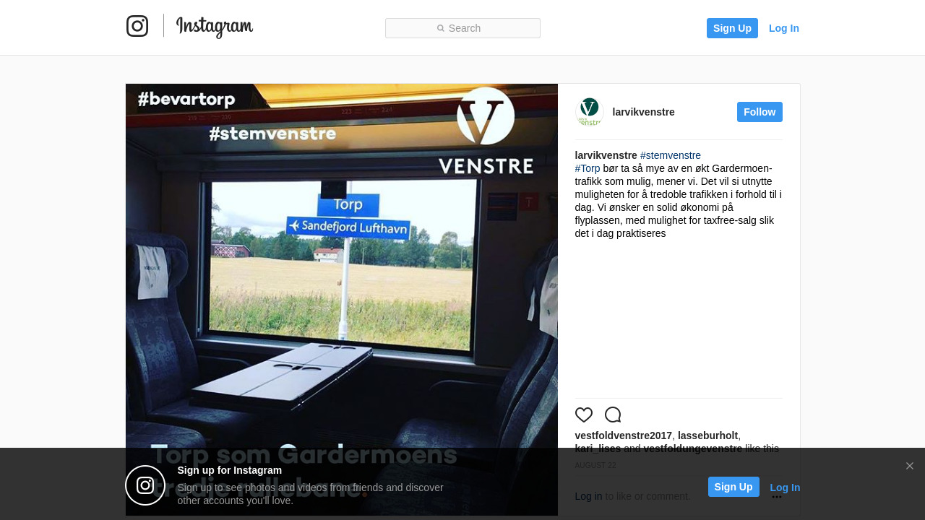This screenshot has height=520, width=925.
Task: Click the Instagram camera logo icon in header
Action: click(x=137, y=26)
